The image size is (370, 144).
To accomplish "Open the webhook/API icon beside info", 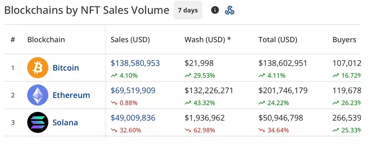I will click(230, 10).
